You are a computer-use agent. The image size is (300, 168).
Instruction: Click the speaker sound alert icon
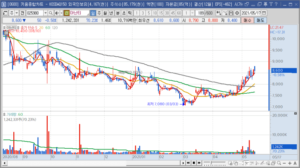[57, 13]
